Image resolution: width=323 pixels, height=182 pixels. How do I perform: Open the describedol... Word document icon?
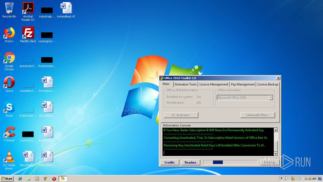click(28, 159)
